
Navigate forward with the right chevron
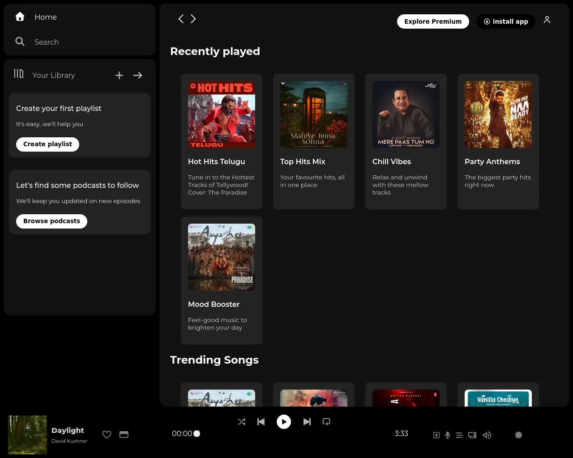coord(193,19)
